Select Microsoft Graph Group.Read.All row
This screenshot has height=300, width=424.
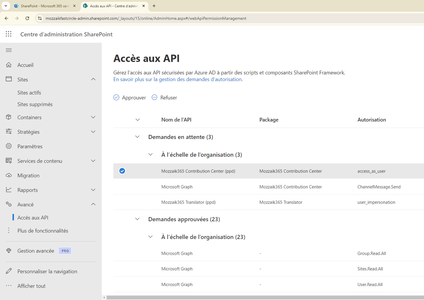pos(268,253)
